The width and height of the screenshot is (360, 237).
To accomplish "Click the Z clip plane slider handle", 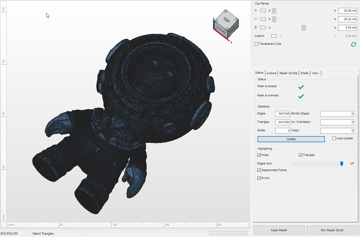I will coord(304,28).
